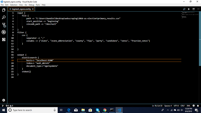
Task: Click the columns array on line 11
Action: (94, 41)
